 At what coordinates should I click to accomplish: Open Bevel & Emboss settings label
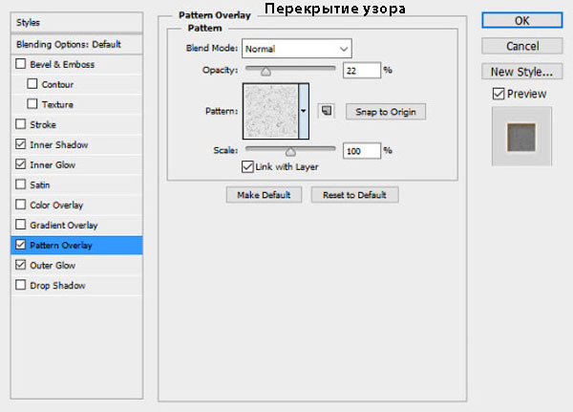[x=62, y=64]
